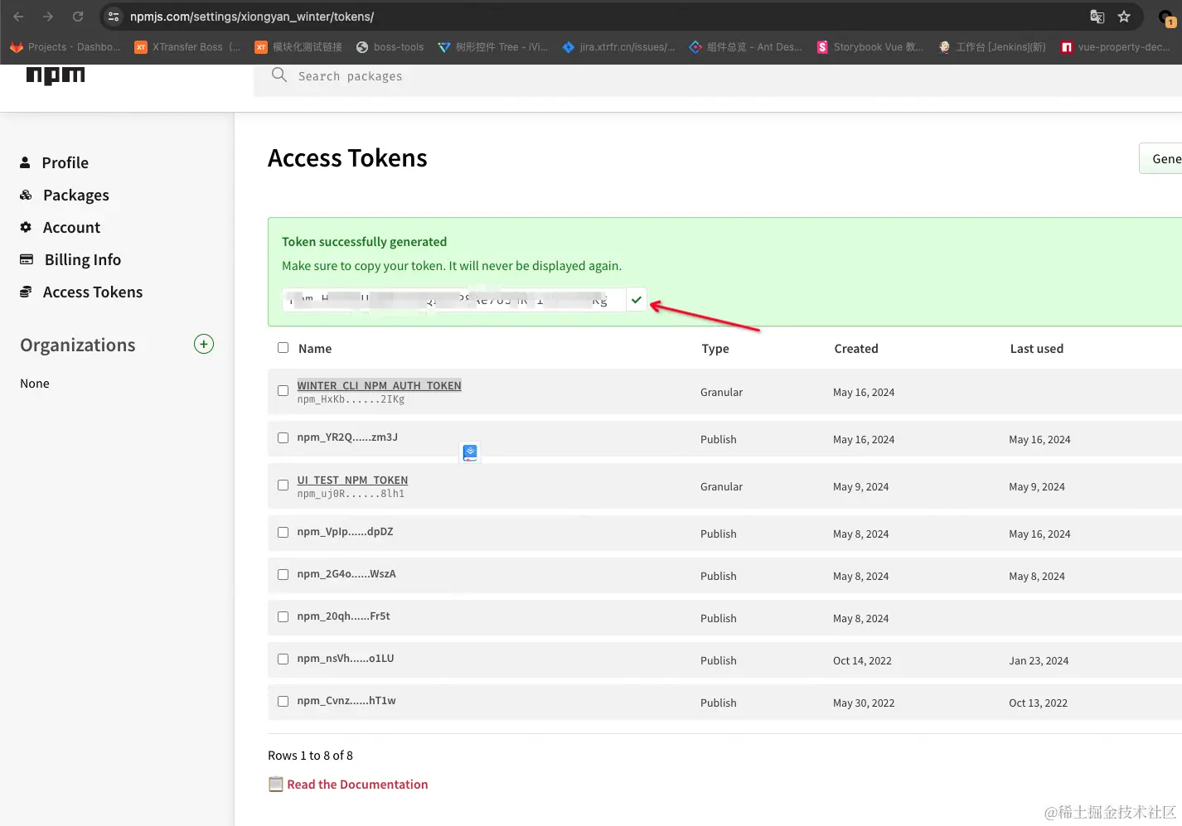Go back with browser back arrow
The height and width of the screenshot is (826, 1182).
18,17
